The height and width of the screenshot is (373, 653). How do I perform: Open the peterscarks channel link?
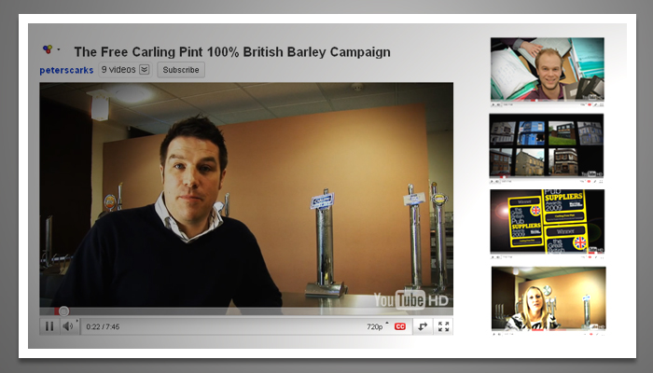pos(66,70)
